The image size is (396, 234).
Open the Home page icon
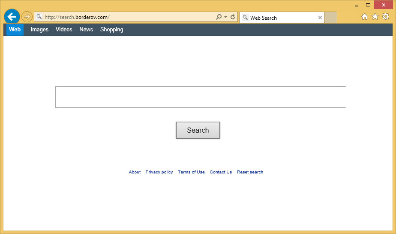(x=365, y=17)
